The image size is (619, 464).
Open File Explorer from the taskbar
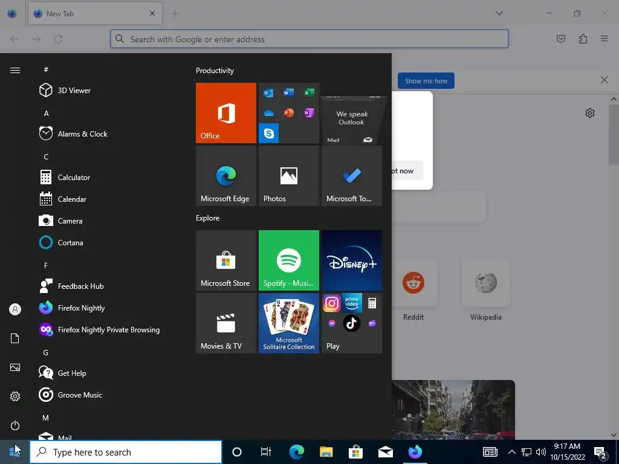tap(326, 452)
